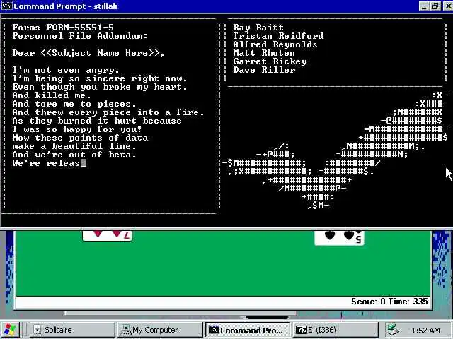Click the credit name Matt Rhoten
Screen dimensions: 453x339
point(264,53)
